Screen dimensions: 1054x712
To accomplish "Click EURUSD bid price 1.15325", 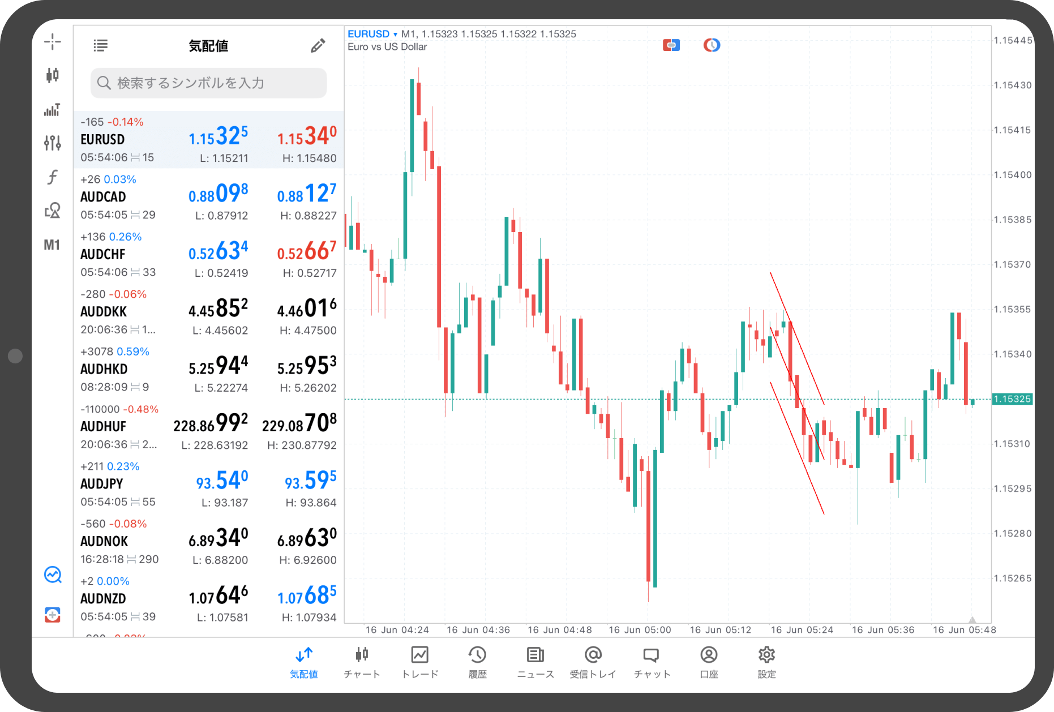I will click(x=218, y=136).
